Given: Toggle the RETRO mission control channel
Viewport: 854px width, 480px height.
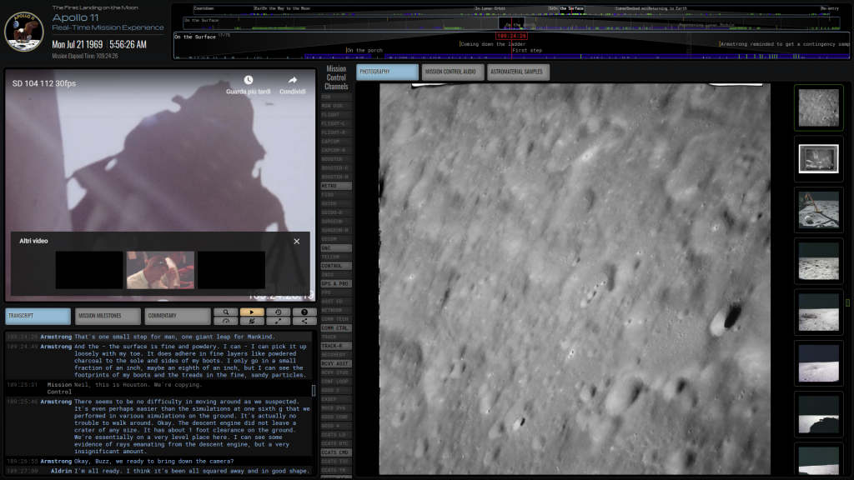Looking at the screenshot, I should tap(336, 186).
